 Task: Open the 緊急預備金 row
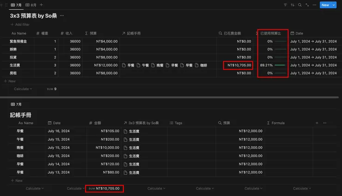pos(18,41)
